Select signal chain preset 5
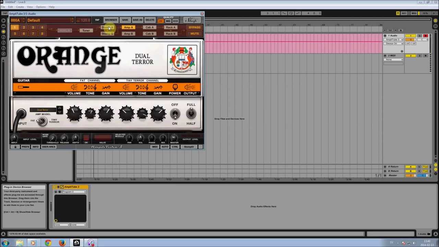439x247 pixels. pos(15,34)
